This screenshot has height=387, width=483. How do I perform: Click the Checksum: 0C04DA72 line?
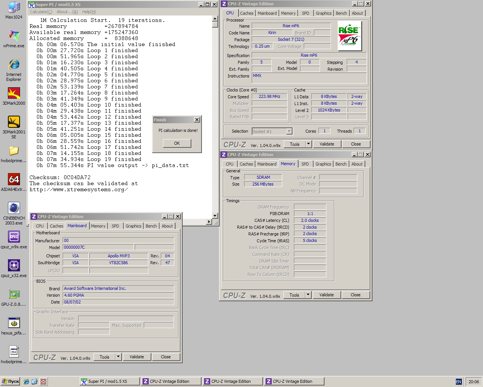click(60, 177)
